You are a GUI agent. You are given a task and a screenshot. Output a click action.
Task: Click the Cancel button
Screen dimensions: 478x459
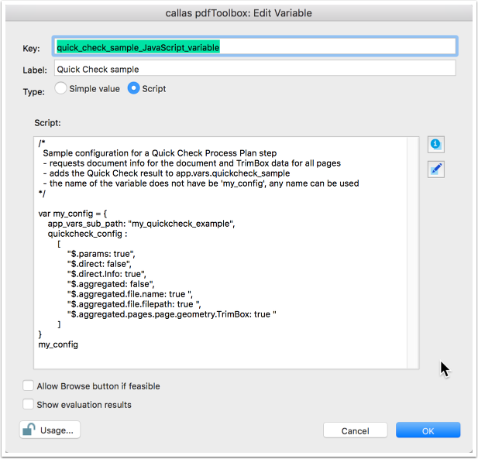355,430
